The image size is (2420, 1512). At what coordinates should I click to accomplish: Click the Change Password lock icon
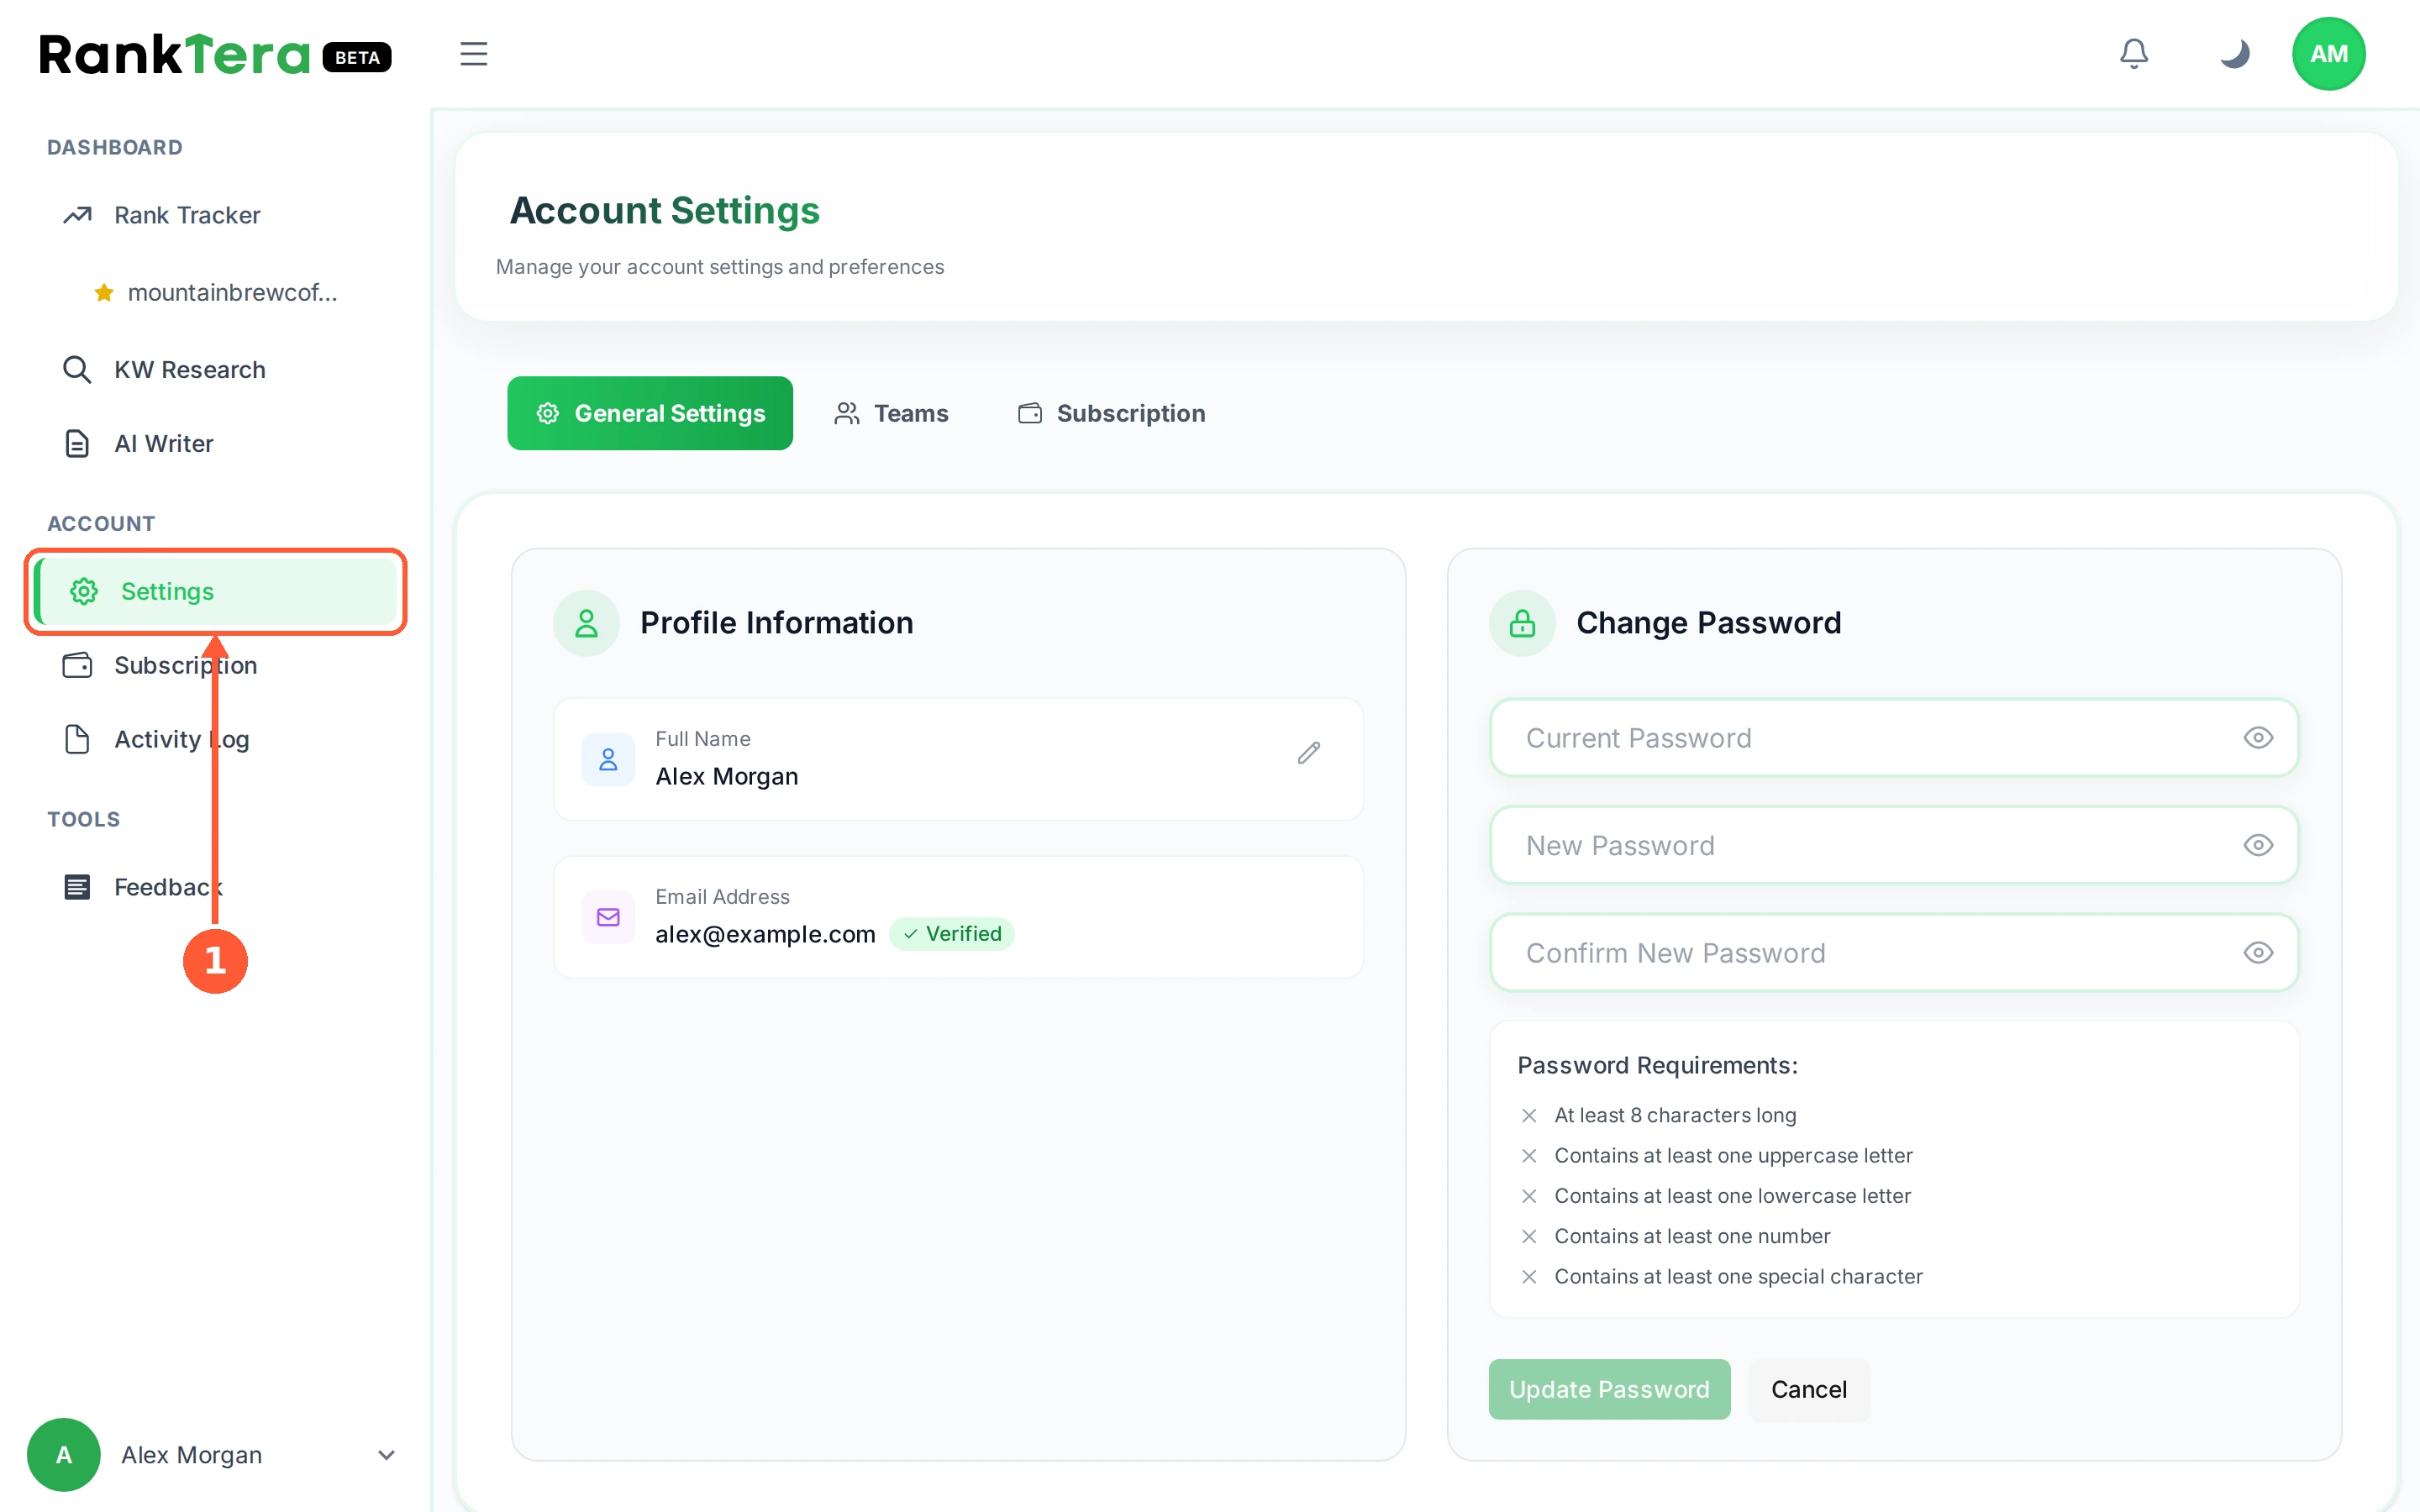coord(1522,623)
